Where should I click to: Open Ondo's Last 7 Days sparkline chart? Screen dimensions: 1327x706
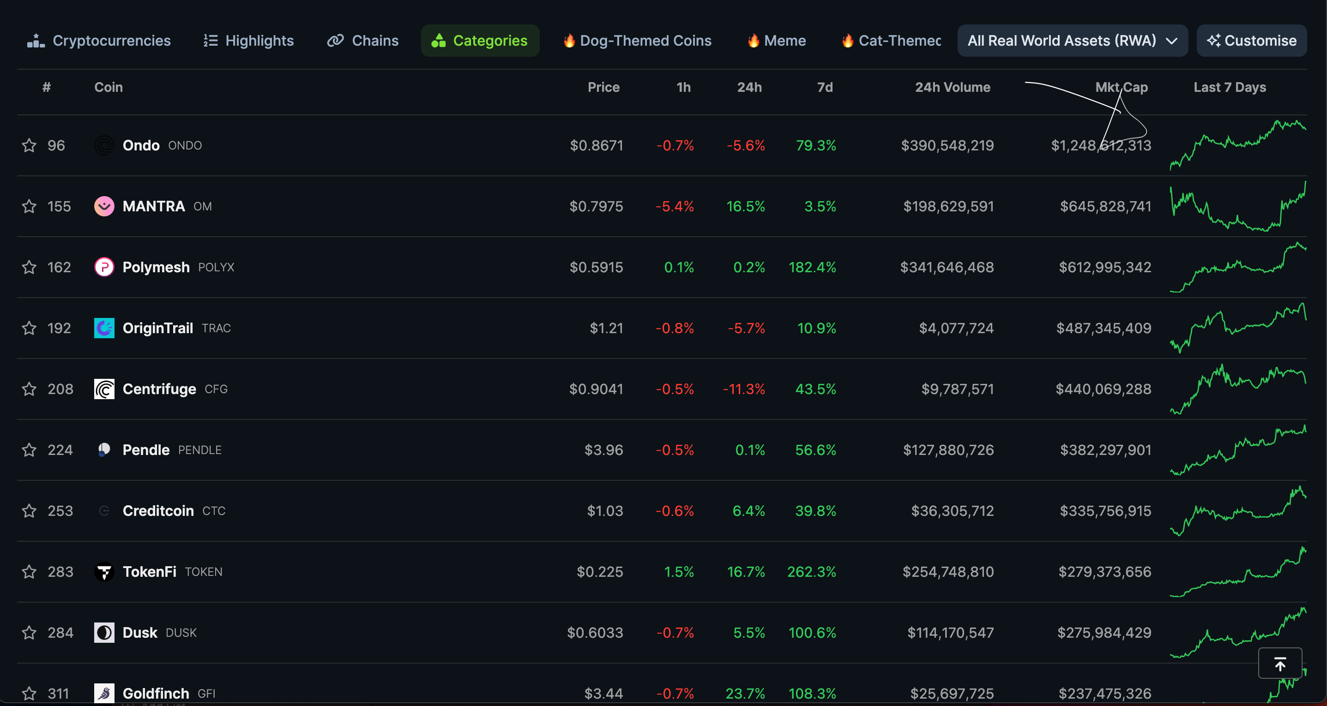pyautogui.click(x=1237, y=146)
